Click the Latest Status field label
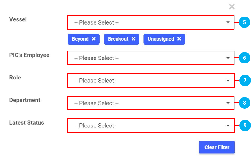Image resolution: width=251 pixels, height=164 pixels. (26, 123)
